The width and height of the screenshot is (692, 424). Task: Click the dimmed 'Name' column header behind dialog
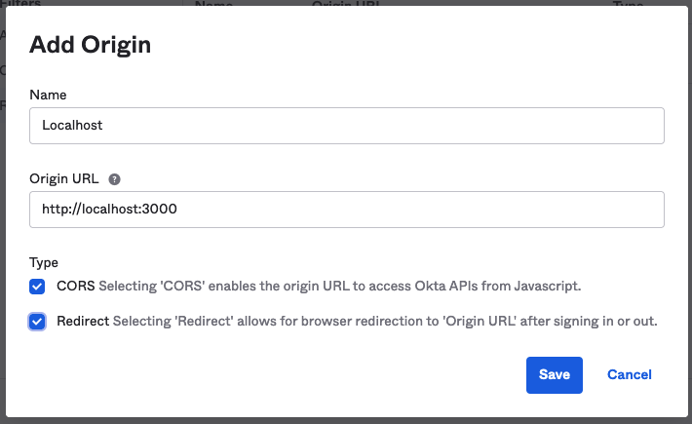pos(214,4)
